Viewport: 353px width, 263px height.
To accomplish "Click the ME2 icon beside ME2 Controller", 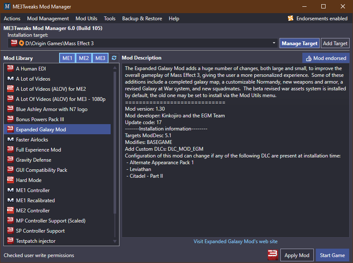I will point(11,210).
